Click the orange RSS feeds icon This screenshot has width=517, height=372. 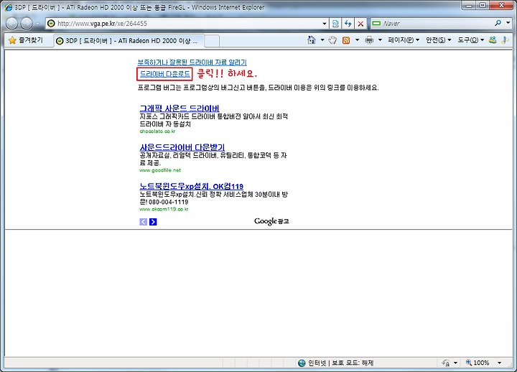(x=346, y=40)
